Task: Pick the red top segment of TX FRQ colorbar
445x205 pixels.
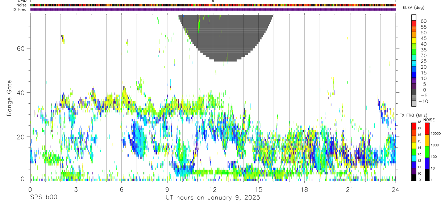Action: [x=414, y=126]
